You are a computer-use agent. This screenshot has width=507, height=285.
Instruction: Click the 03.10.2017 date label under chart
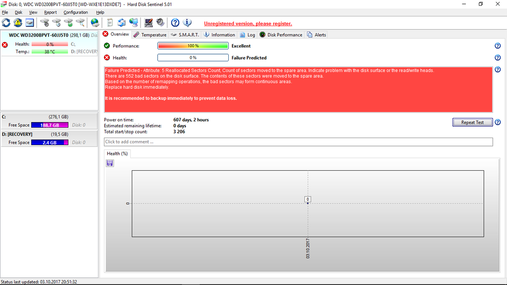click(x=308, y=248)
